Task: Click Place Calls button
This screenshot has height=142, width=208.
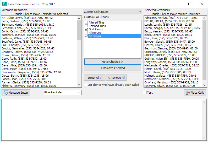Action: [x=195, y=93]
